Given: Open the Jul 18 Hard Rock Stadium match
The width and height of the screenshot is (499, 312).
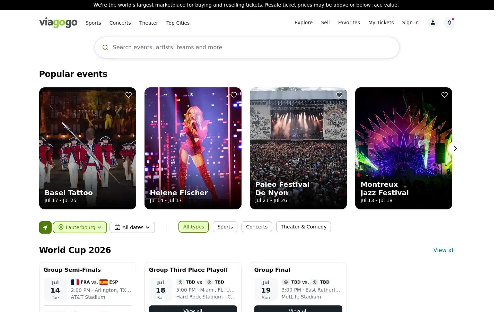Looking at the screenshot, I should tap(193, 289).
